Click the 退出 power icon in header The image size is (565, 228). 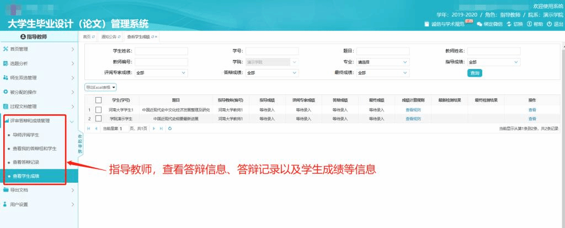coord(549,24)
